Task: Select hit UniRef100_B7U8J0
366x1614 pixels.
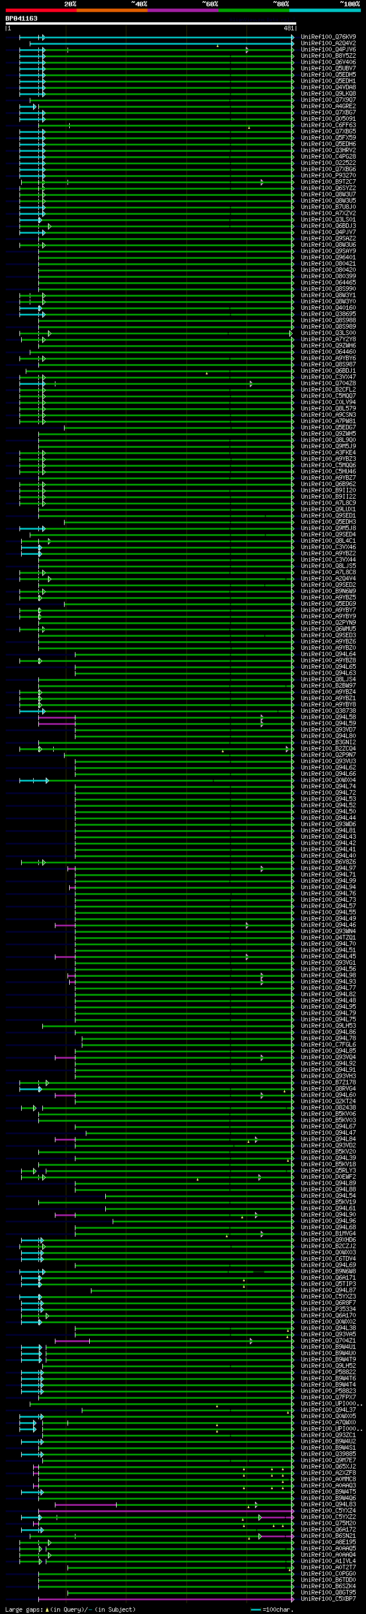Action: [x=328, y=207]
